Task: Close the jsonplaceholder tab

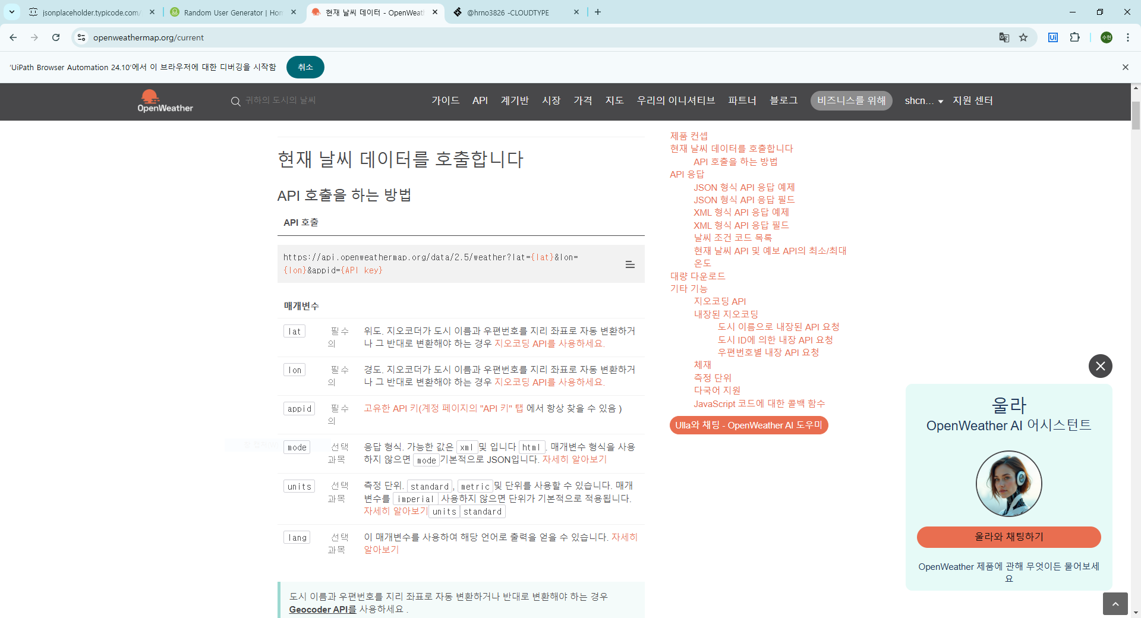Action: [152, 12]
